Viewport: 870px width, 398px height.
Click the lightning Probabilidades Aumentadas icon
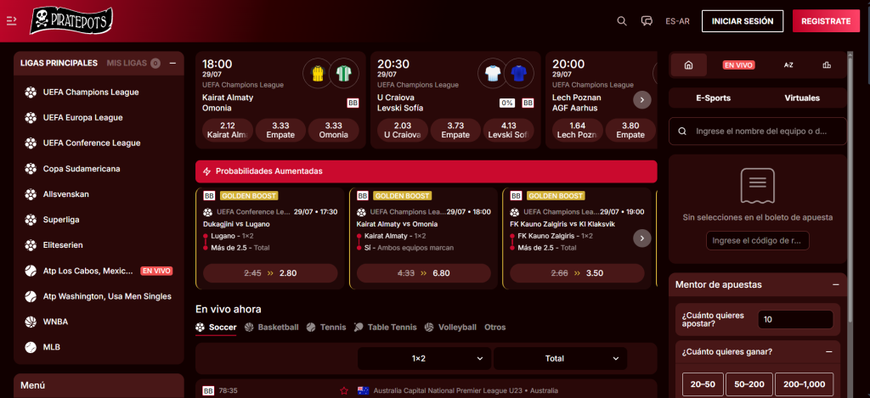click(x=207, y=171)
